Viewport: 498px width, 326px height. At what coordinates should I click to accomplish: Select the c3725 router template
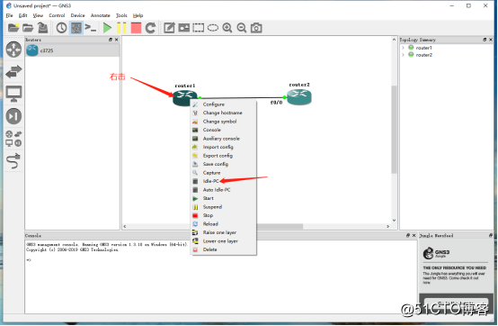tap(73, 50)
